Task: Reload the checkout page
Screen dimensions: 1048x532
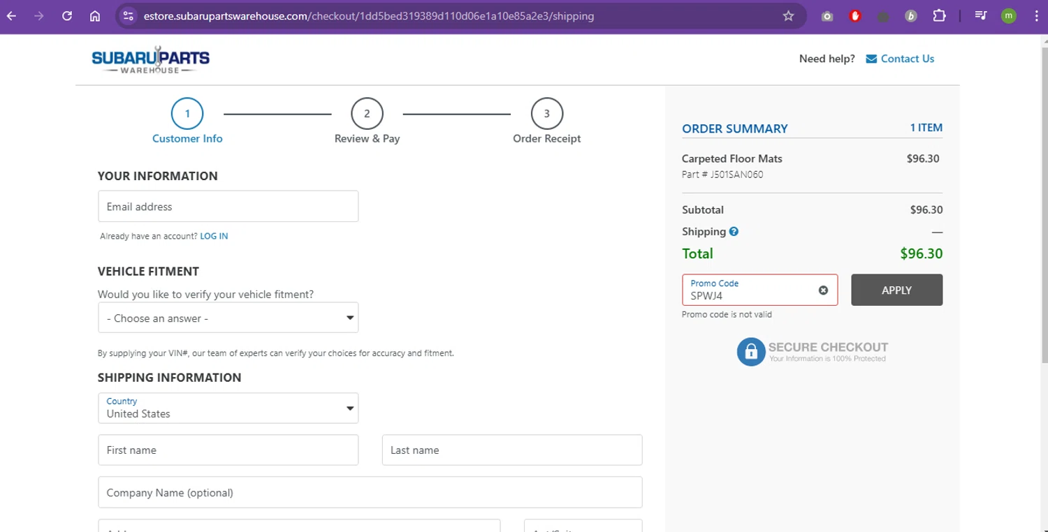Action: click(x=67, y=16)
